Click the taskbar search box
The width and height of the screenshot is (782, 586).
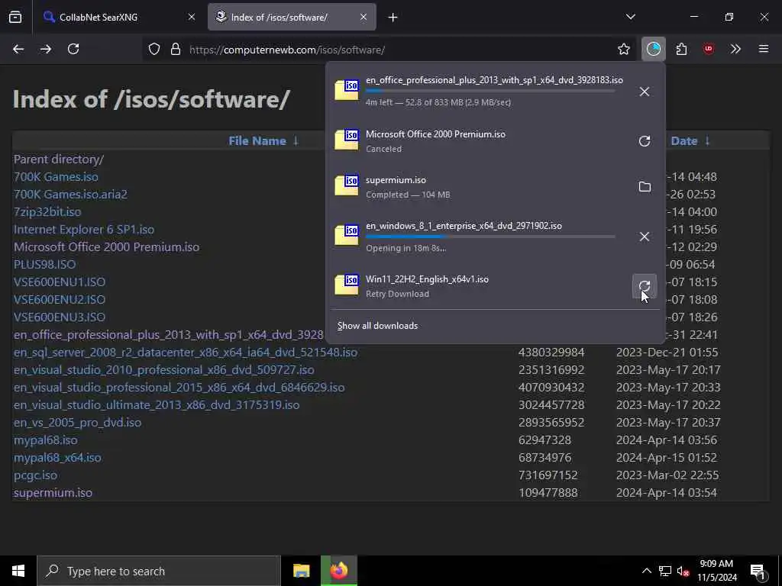pyautogui.click(x=159, y=571)
